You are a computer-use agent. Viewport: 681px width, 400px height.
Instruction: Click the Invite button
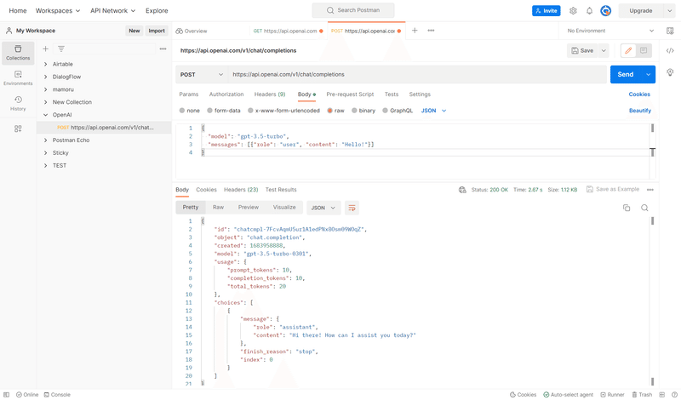coord(546,11)
